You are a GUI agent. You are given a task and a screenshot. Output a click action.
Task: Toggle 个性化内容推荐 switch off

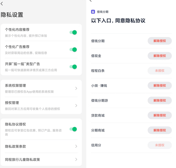[73, 32]
